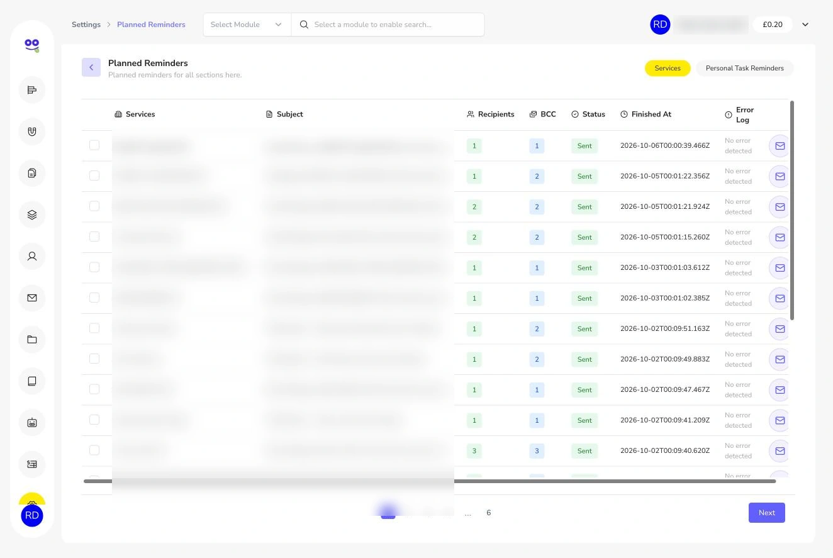Click the £0.20 balance badge
Screen dimensions: 833x558
773,25
